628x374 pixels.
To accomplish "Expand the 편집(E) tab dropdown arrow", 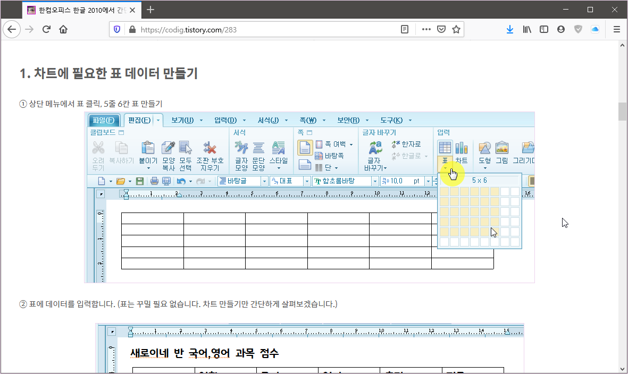I will click(x=158, y=120).
